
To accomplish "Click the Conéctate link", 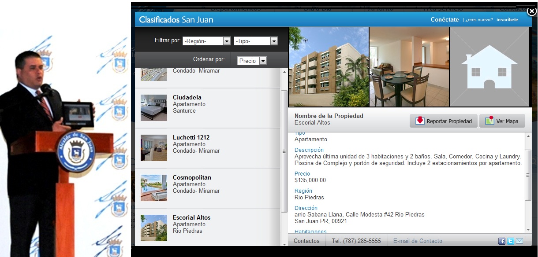I will click(x=445, y=19).
